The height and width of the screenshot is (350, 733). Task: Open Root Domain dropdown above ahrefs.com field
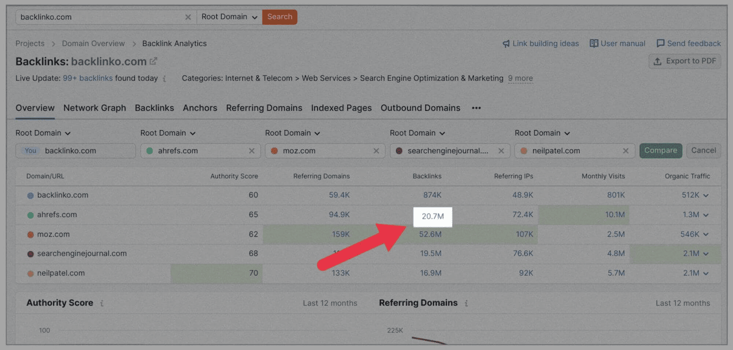tap(168, 133)
